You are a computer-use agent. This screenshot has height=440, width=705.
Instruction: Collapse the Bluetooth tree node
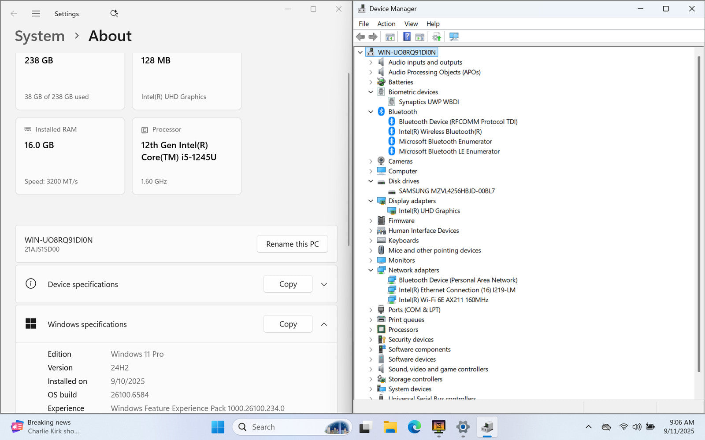[371, 112]
